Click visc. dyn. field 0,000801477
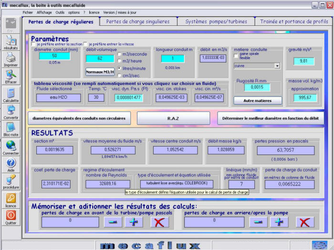Screen dimensions: 334x250 click(x=129, y=97)
